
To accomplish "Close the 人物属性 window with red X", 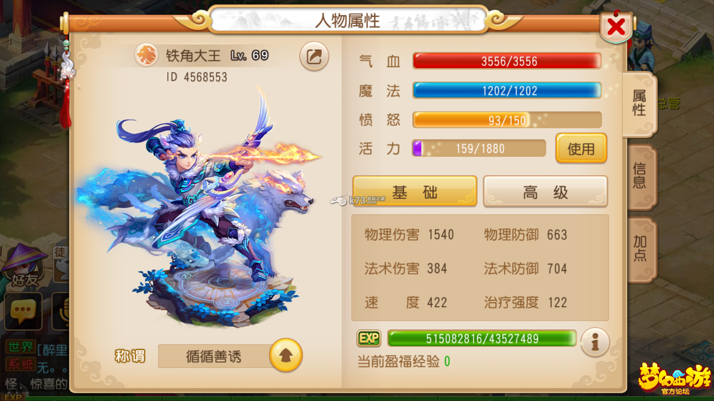I will [616, 27].
